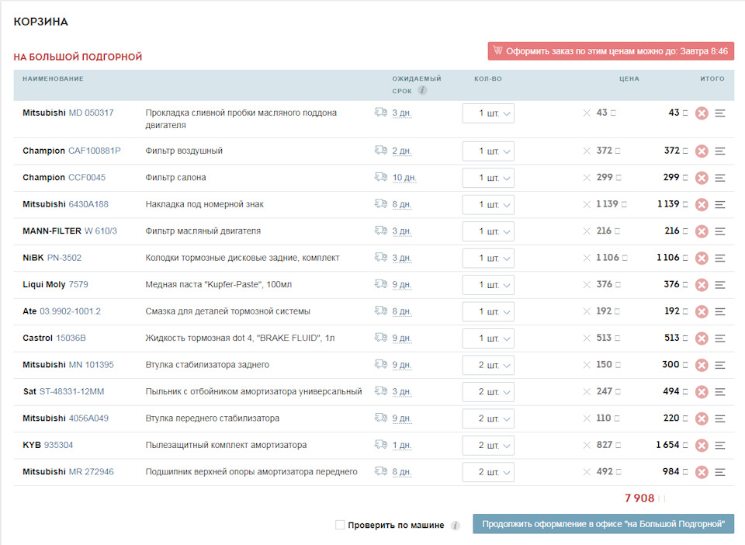
Task: Open quantity dropdown for Mitsubishi MN 101395
Action: tap(488, 365)
